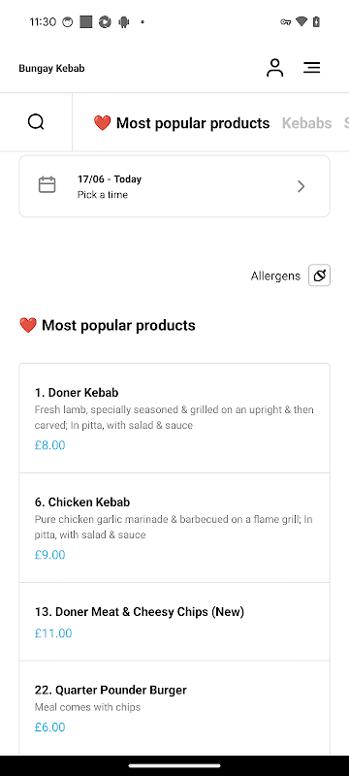Choose the 6. Chicken Kebab product
This screenshot has width=349, height=776.
pos(174,528)
